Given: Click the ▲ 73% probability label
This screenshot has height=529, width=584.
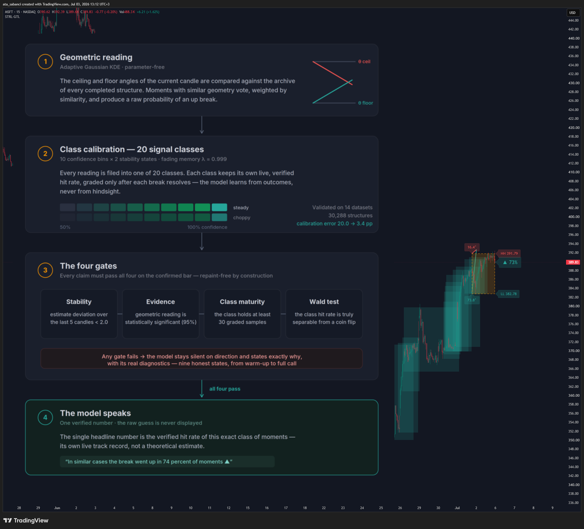Looking at the screenshot, I should (x=510, y=262).
